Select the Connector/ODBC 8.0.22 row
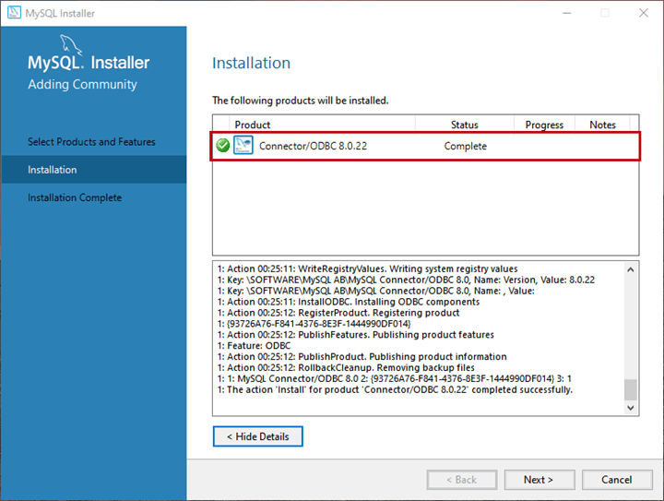Viewport: 664px width, 501px height. pyautogui.click(x=425, y=146)
